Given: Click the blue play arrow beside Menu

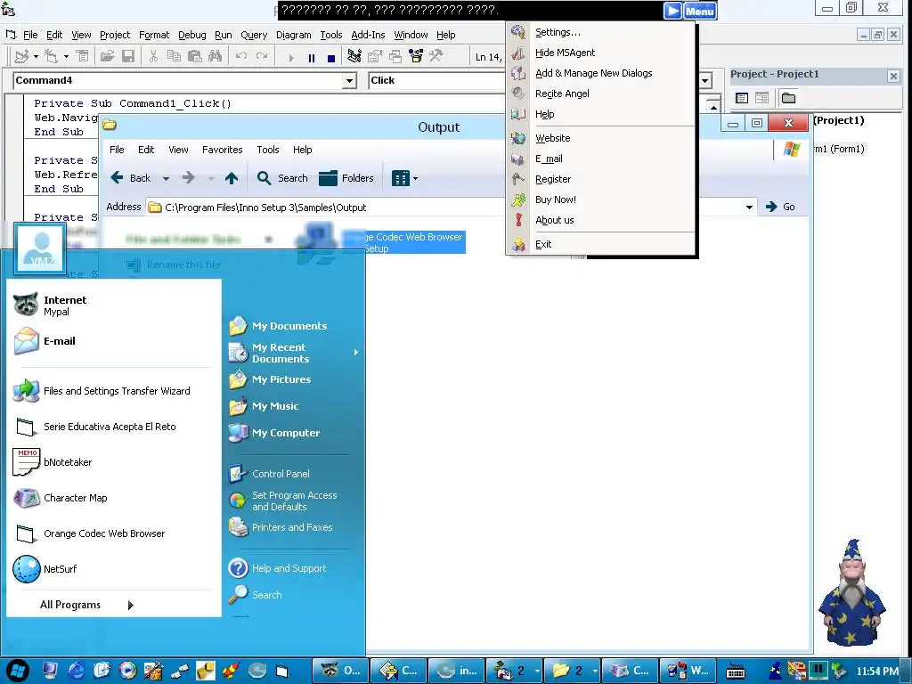Looking at the screenshot, I should point(672,11).
